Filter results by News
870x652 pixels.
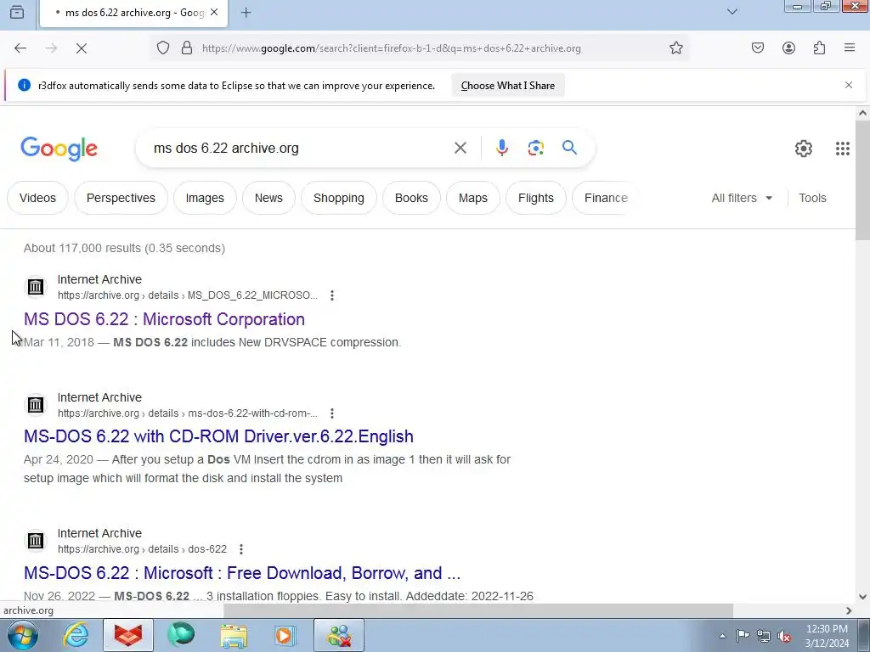pyautogui.click(x=268, y=198)
